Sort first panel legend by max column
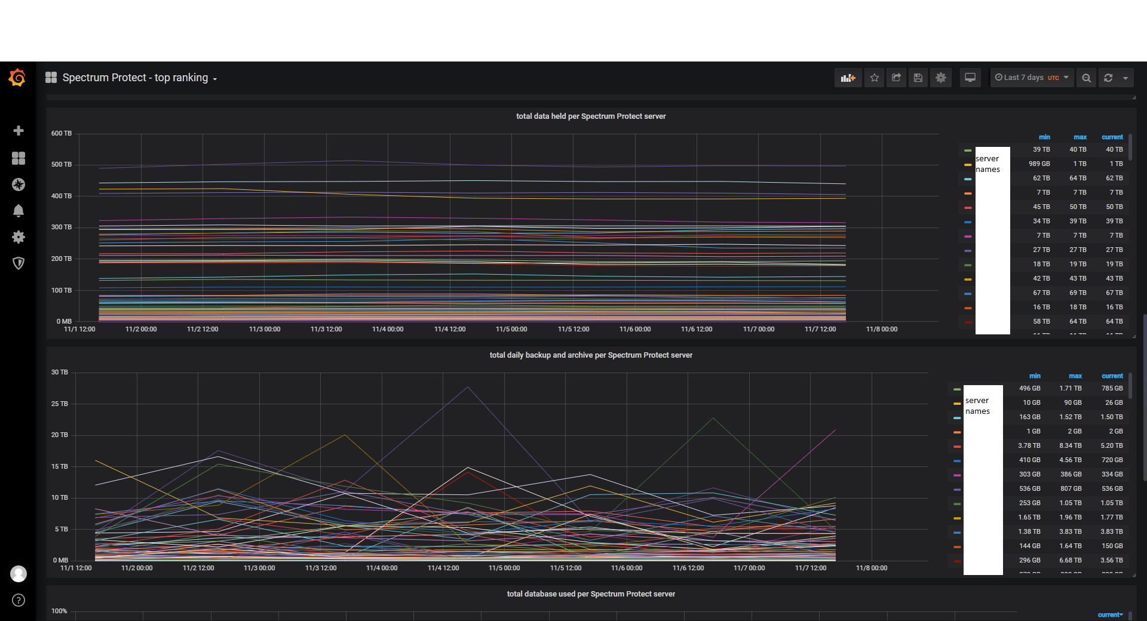The image size is (1147, 621). (x=1080, y=137)
